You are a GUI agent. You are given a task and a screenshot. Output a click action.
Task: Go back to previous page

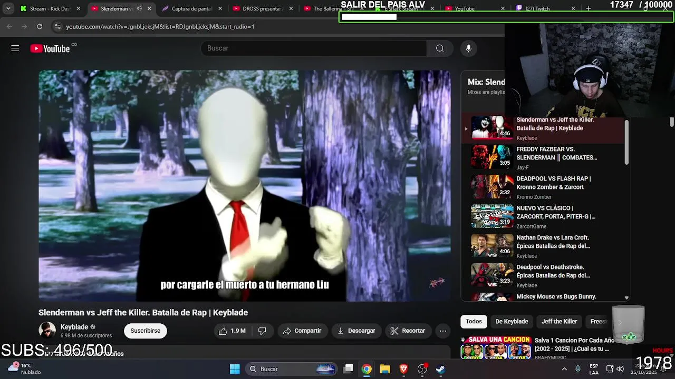(9, 26)
